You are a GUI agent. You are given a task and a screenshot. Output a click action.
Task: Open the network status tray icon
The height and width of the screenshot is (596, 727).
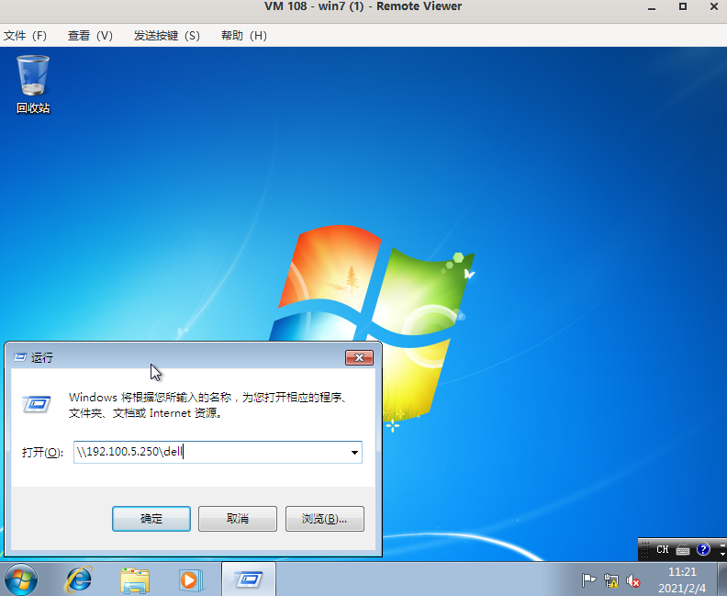611,580
